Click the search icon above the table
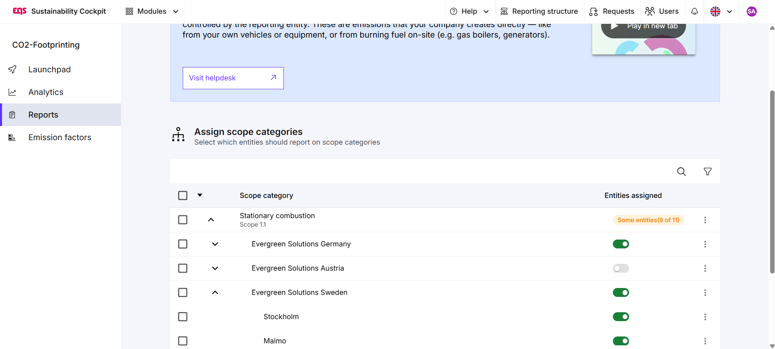This screenshot has height=349, width=775. tap(681, 172)
